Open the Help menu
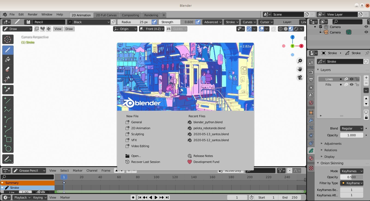 pyautogui.click(x=59, y=14)
